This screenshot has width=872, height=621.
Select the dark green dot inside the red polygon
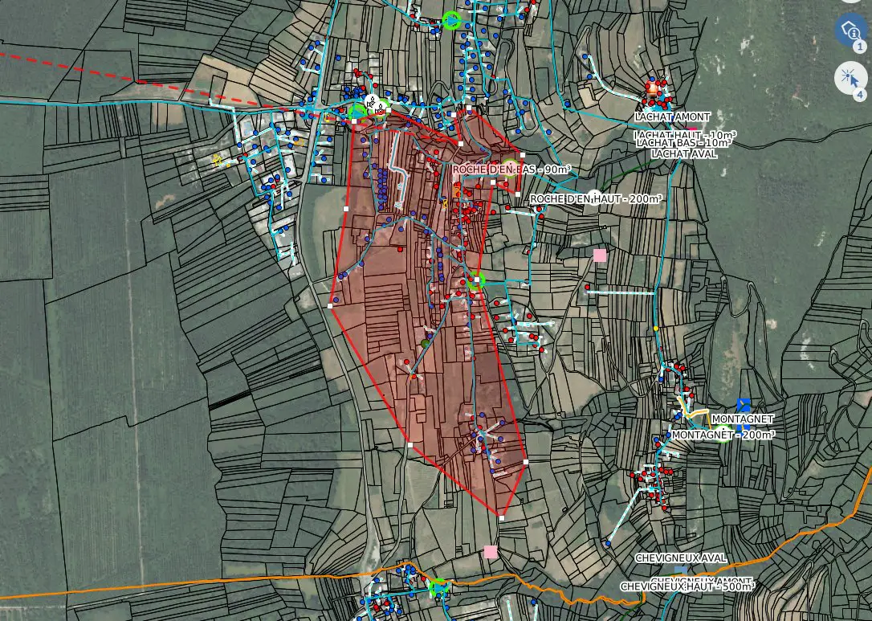426,343
